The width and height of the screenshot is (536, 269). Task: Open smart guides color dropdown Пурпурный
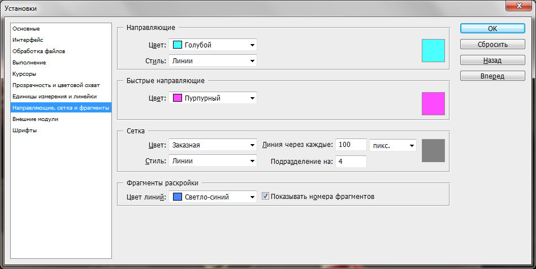(213, 98)
